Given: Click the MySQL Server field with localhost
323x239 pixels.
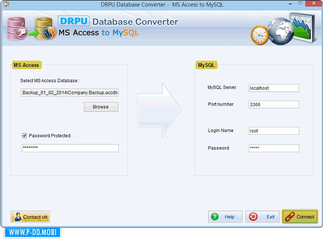Looking at the screenshot, I should [x=274, y=88].
